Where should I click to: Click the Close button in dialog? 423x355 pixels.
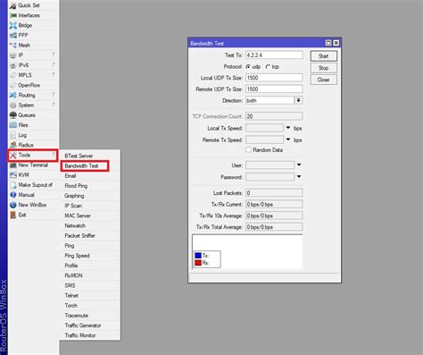[x=324, y=80]
